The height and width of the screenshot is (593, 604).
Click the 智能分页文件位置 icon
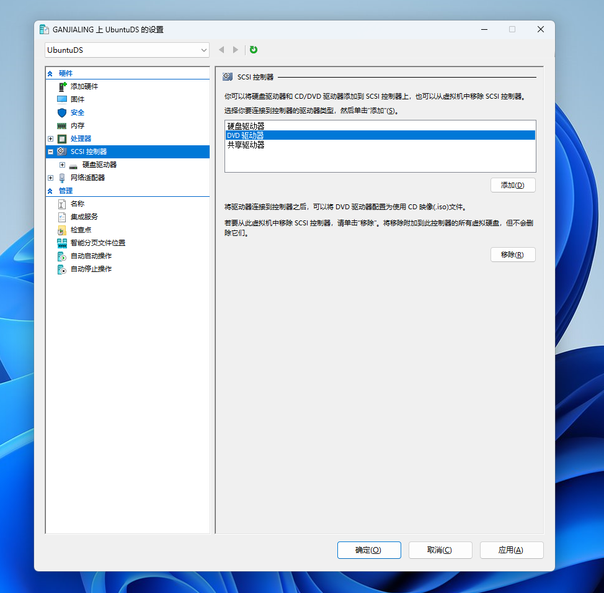62,243
